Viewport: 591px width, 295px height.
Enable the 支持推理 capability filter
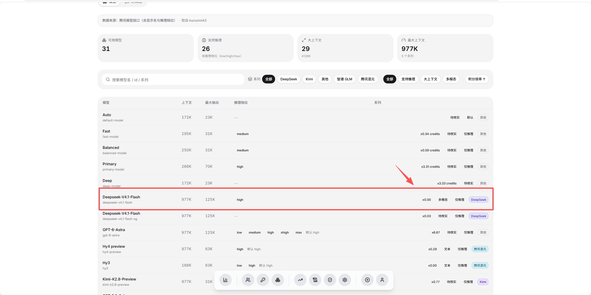click(408, 79)
